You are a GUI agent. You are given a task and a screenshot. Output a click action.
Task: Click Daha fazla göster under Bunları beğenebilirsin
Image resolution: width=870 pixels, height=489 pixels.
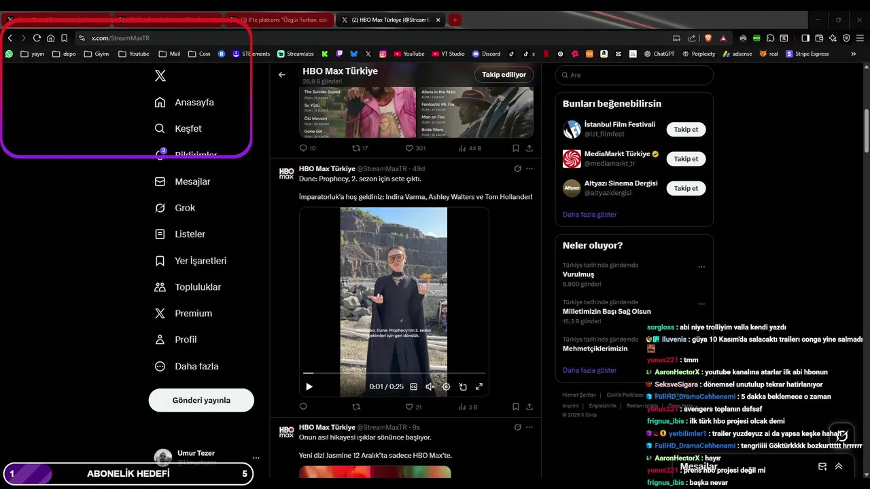[589, 215]
